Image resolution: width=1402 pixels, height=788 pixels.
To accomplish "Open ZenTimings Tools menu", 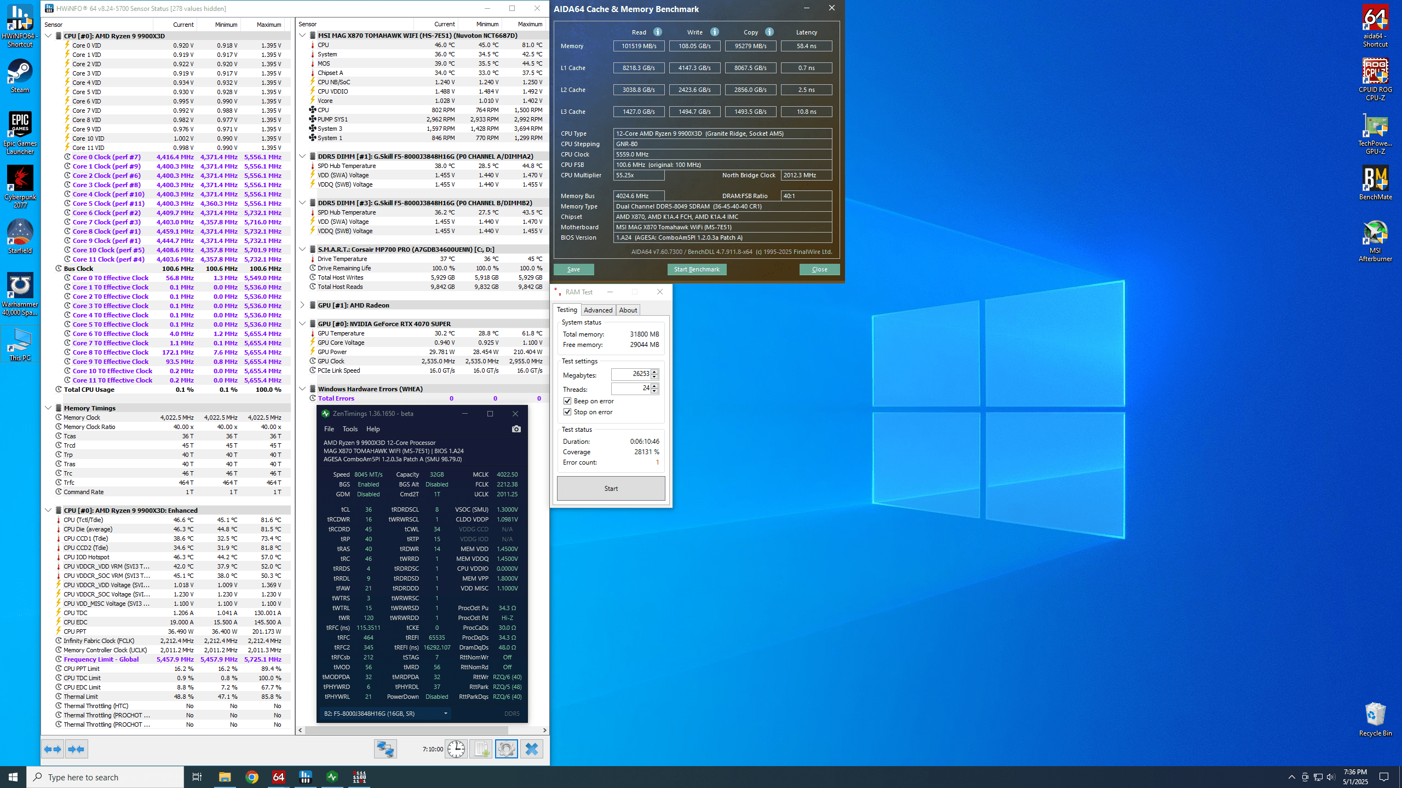I will pos(350,429).
